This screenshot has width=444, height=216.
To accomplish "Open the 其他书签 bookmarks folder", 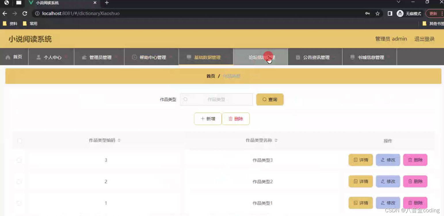I will click(433, 24).
